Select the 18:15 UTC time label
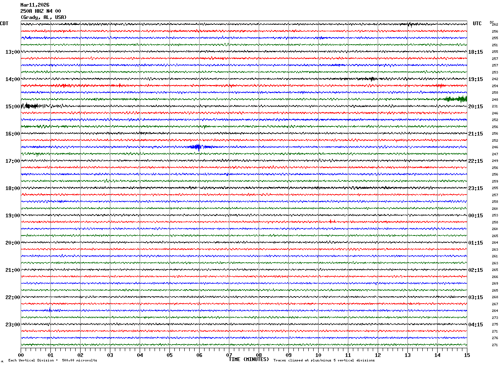The image size is (500, 366). pyautogui.click(x=476, y=52)
